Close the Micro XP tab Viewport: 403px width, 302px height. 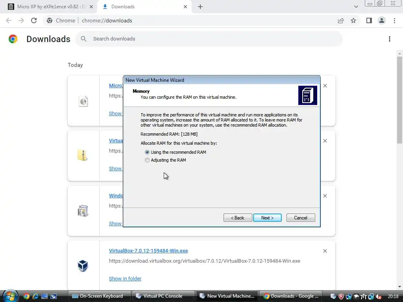pos(91,7)
